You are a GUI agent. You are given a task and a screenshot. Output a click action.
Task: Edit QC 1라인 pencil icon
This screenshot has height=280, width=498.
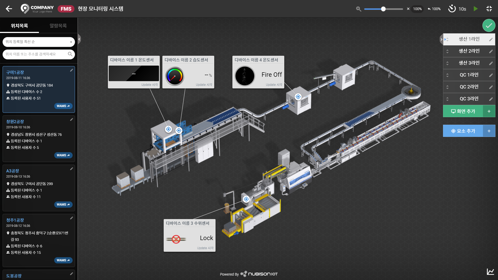pyautogui.click(x=491, y=75)
